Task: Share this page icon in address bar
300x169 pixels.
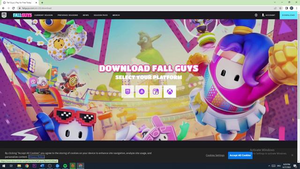Action: pos(275,8)
